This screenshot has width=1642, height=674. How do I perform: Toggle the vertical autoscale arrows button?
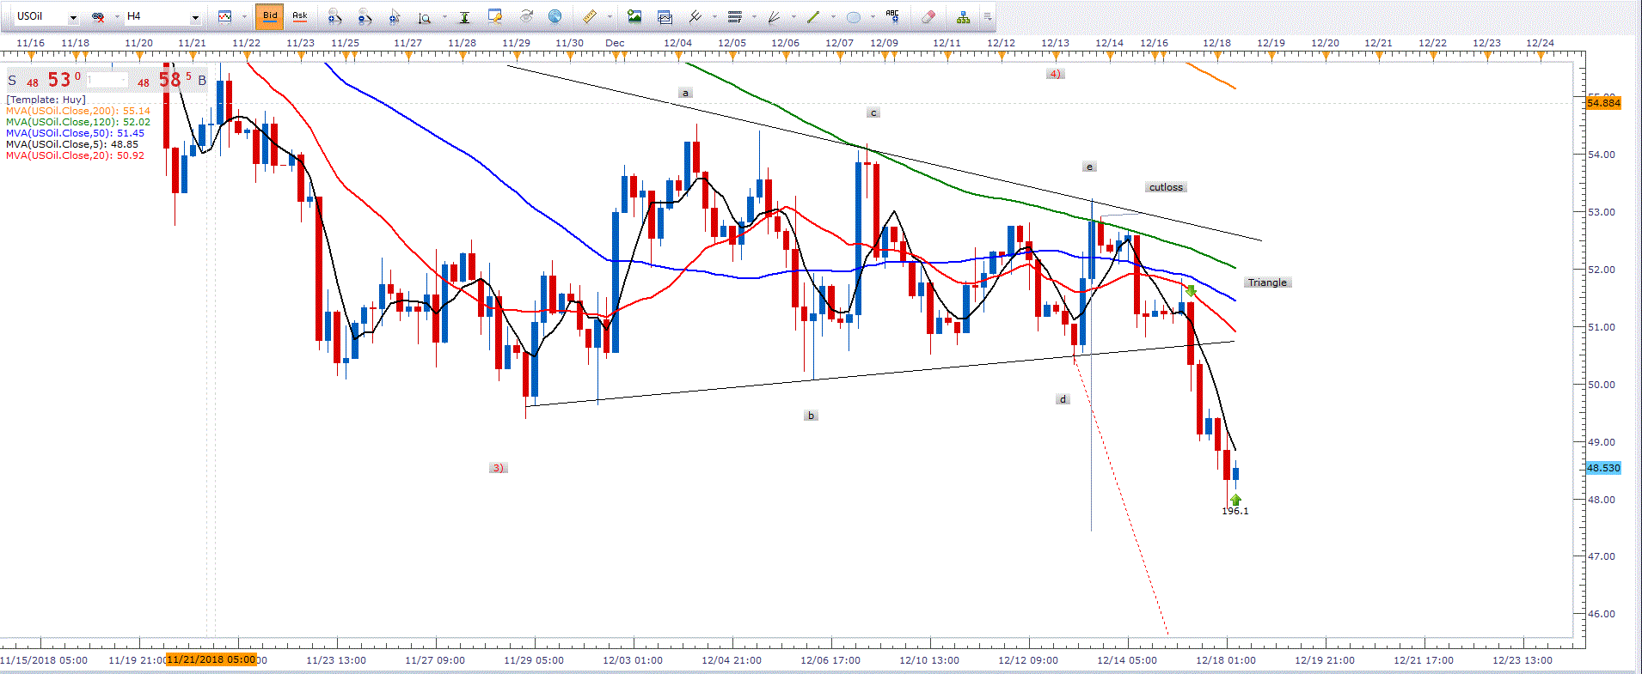tap(464, 16)
